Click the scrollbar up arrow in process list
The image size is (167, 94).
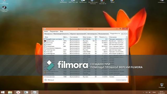(x=127, y=37)
